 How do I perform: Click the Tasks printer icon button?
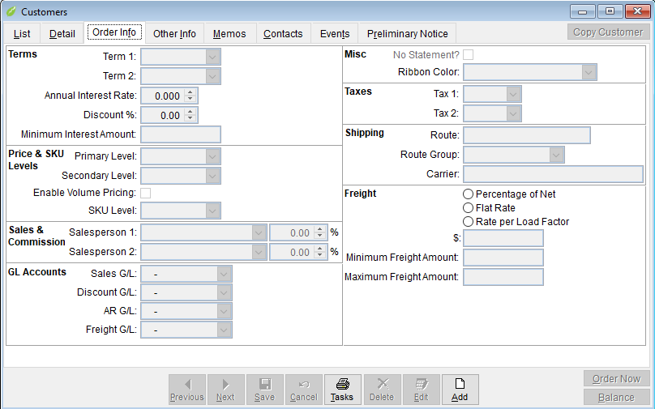coord(342,384)
